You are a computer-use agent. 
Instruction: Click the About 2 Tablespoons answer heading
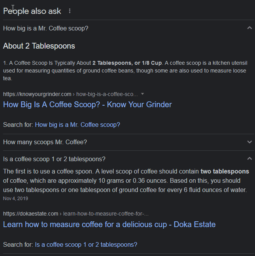pyautogui.click(x=39, y=46)
